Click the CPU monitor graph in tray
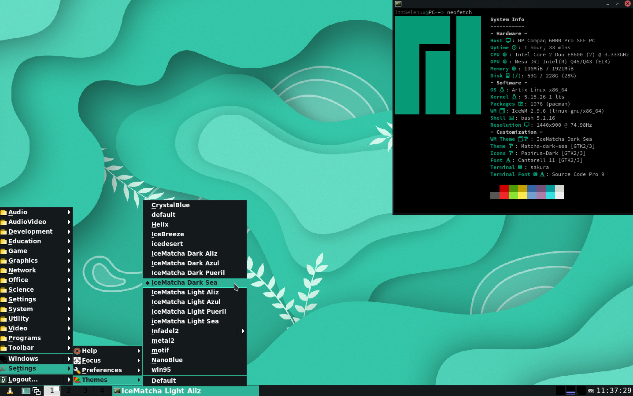This screenshot has height=396, width=633. pos(560,391)
